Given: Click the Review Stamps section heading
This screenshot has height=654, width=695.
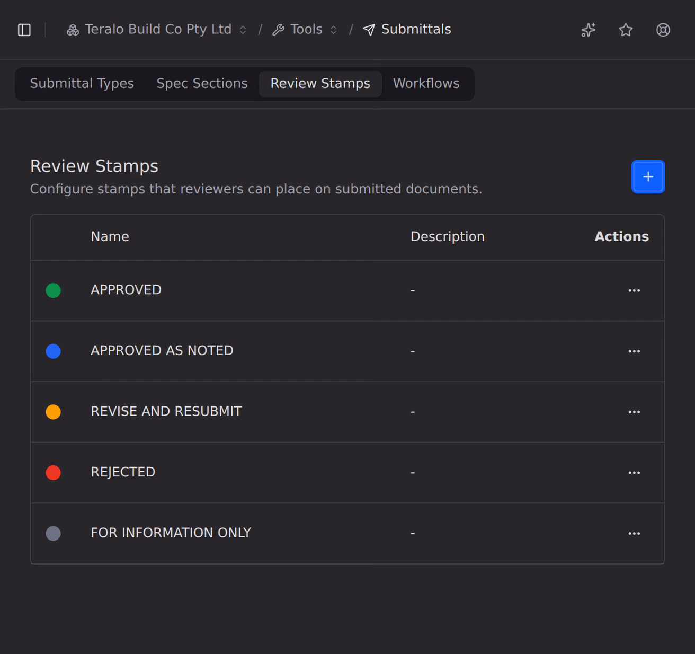Looking at the screenshot, I should click(94, 166).
